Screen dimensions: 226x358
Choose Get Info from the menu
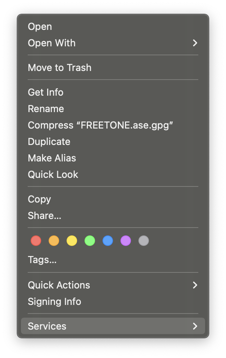46,92
